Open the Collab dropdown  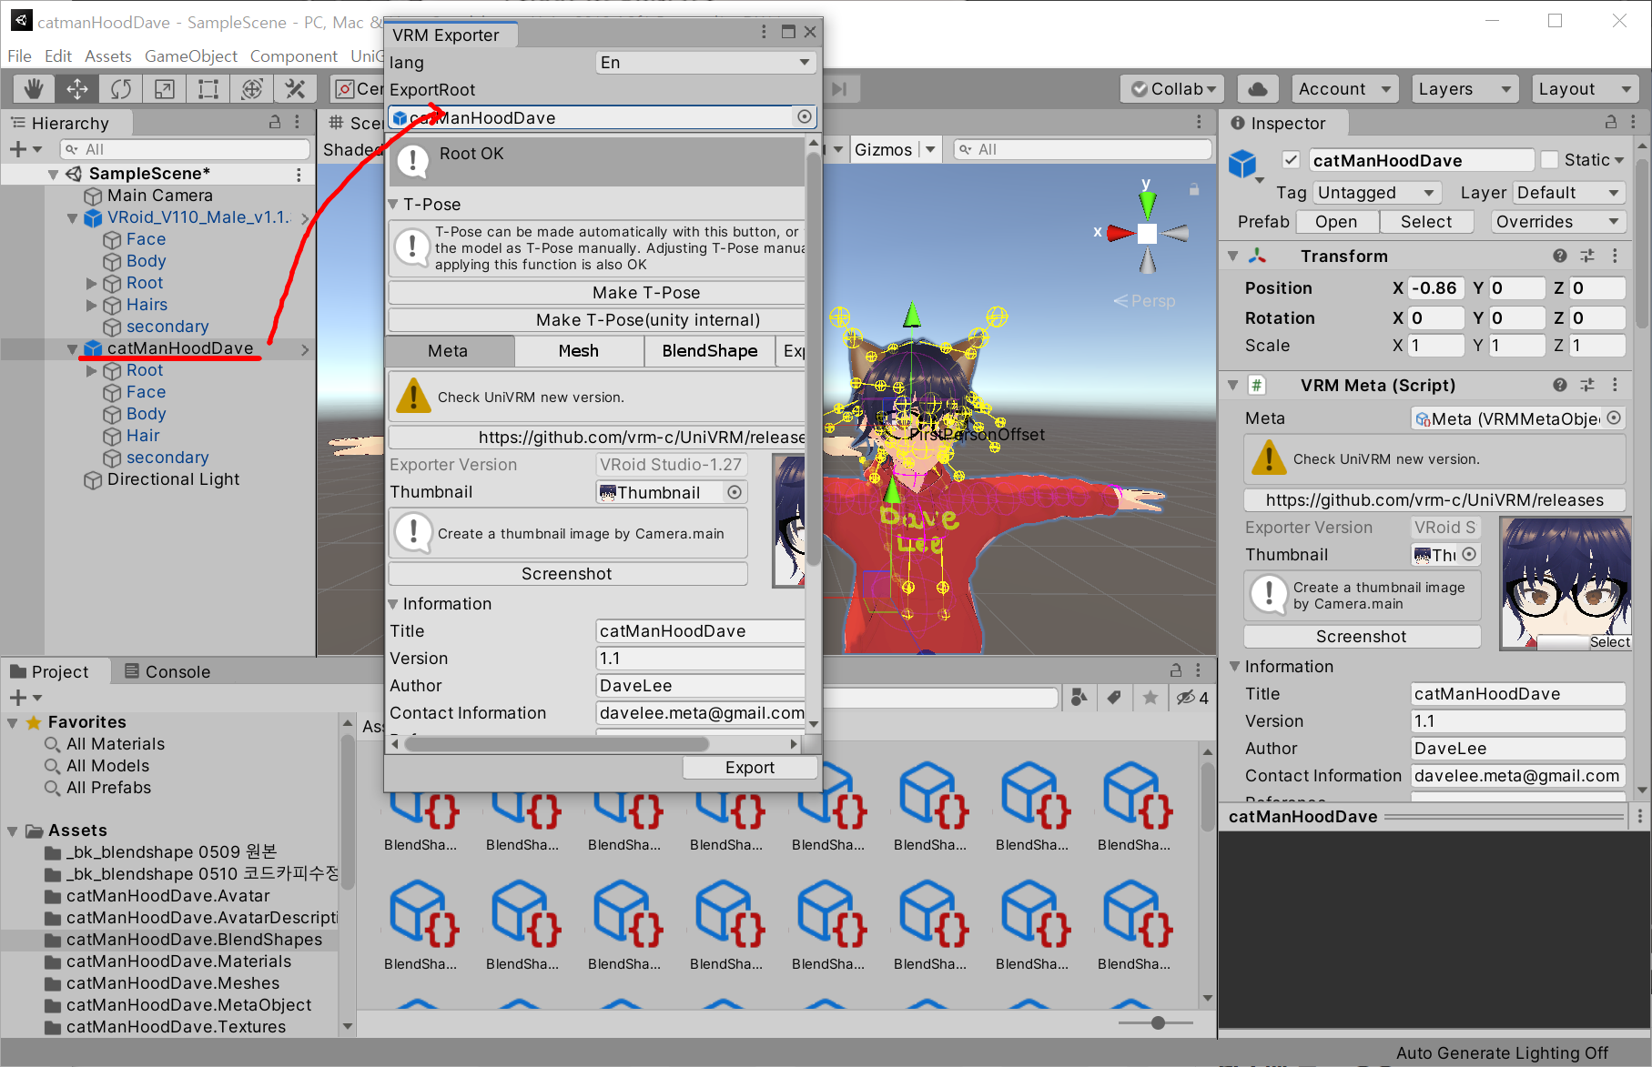click(1173, 88)
